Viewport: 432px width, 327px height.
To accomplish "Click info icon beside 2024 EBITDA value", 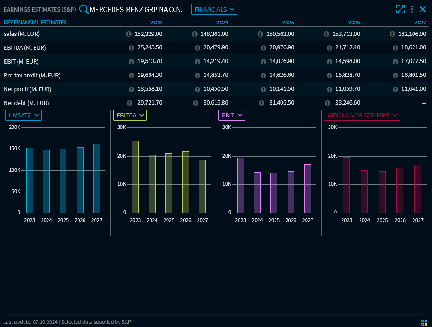I will (195, 48).
